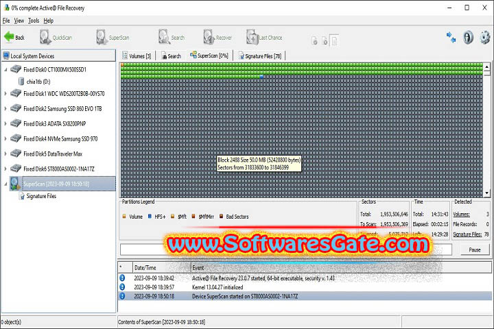
Task: Click the Bad Sectors legend swatch
Action: (221, 217)
